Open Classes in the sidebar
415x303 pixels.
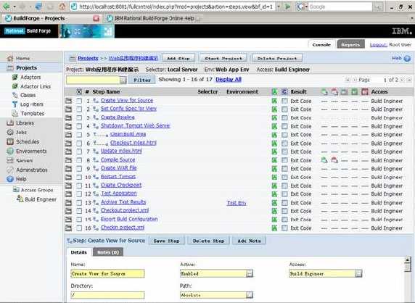click(x=28, y=95)
